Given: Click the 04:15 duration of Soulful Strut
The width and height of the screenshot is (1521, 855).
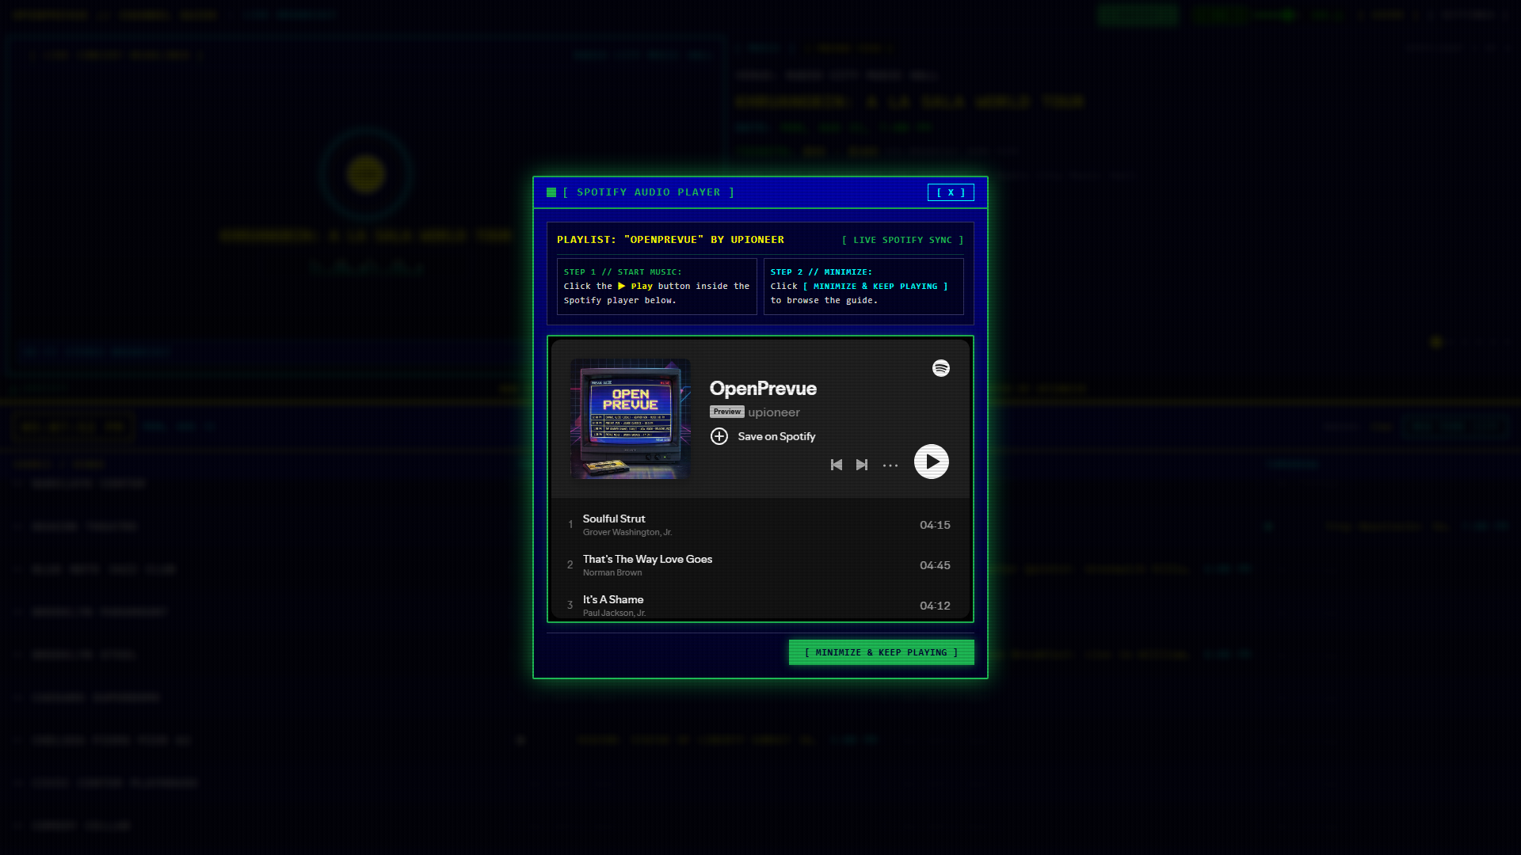Looking at the screenshot, I should (x=935, y=525).
